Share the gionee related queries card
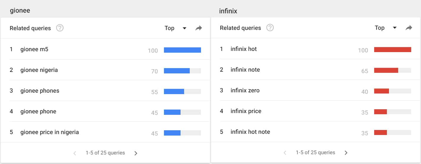This screenshot has width=421, height=164. click(x=199, y=28)
